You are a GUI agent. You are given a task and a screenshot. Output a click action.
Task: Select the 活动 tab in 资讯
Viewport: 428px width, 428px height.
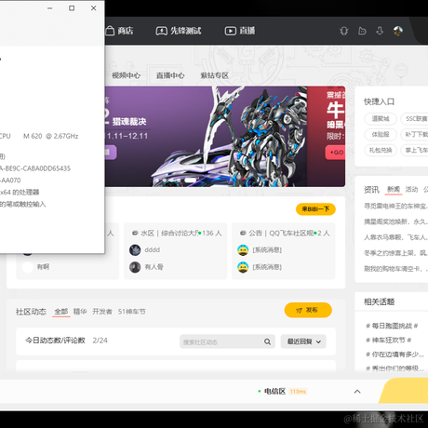click(x=411, y=189)
